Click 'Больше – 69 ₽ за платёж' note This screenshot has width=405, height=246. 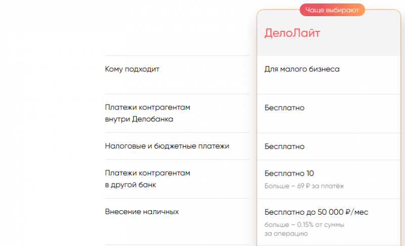[304, 186]
